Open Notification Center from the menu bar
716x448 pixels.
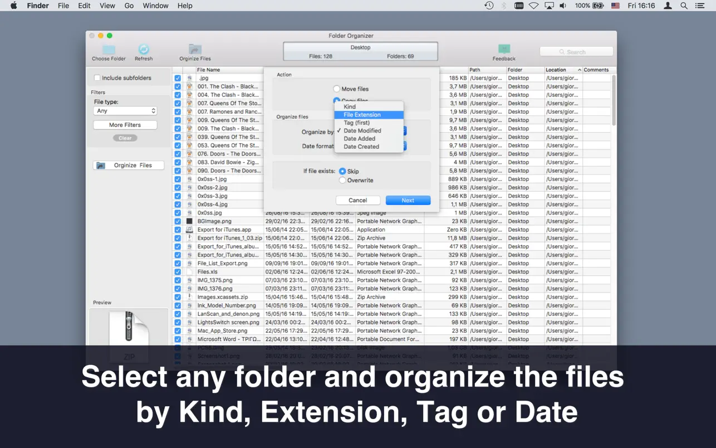coord(700,6)
